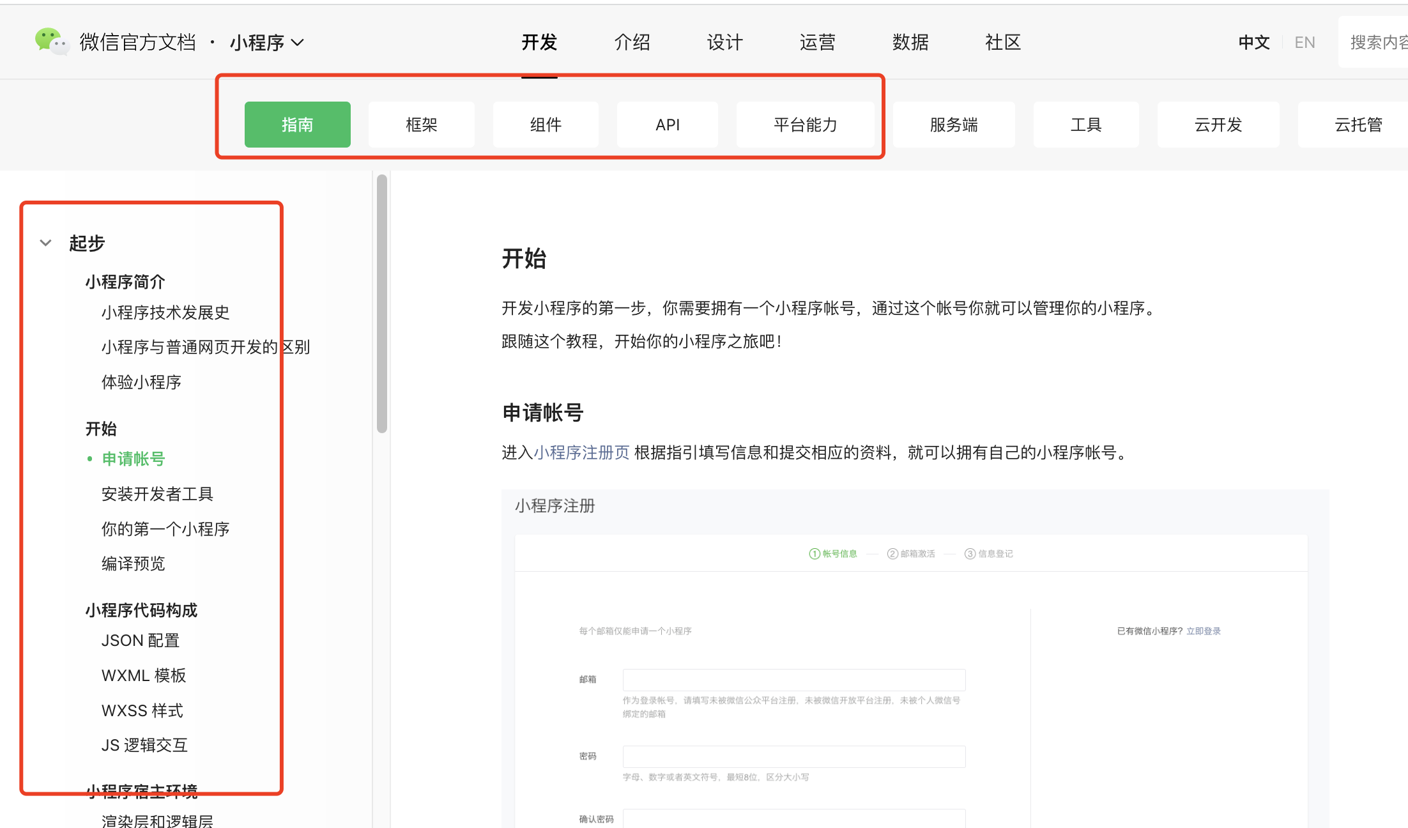Screen dimensions: 1408x828
Task: Open 体验小程序 sidebar entry
Action: coord(141,382)
